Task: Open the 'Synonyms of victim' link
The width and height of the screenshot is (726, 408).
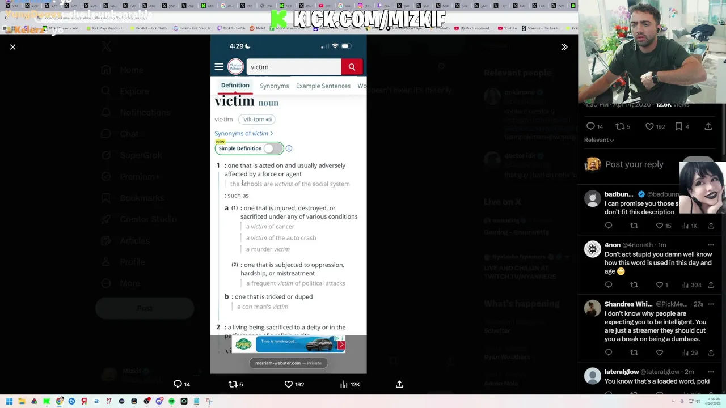Action: pyautogui.click(x=243, y=133)
